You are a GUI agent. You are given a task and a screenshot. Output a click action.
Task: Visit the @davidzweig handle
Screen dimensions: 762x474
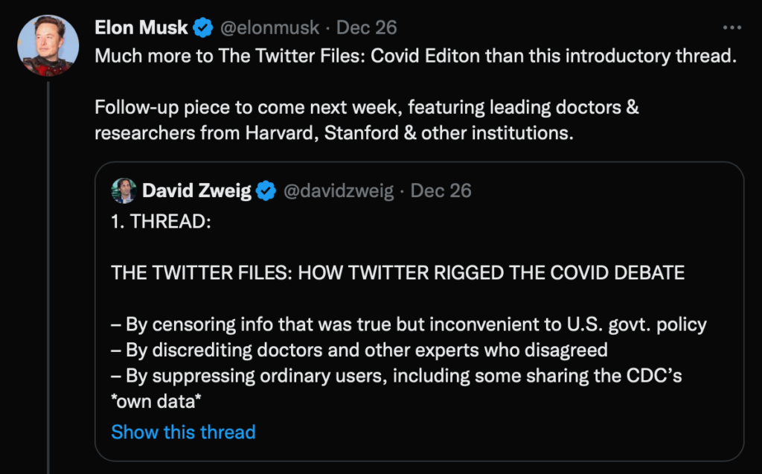coord(340,191)
